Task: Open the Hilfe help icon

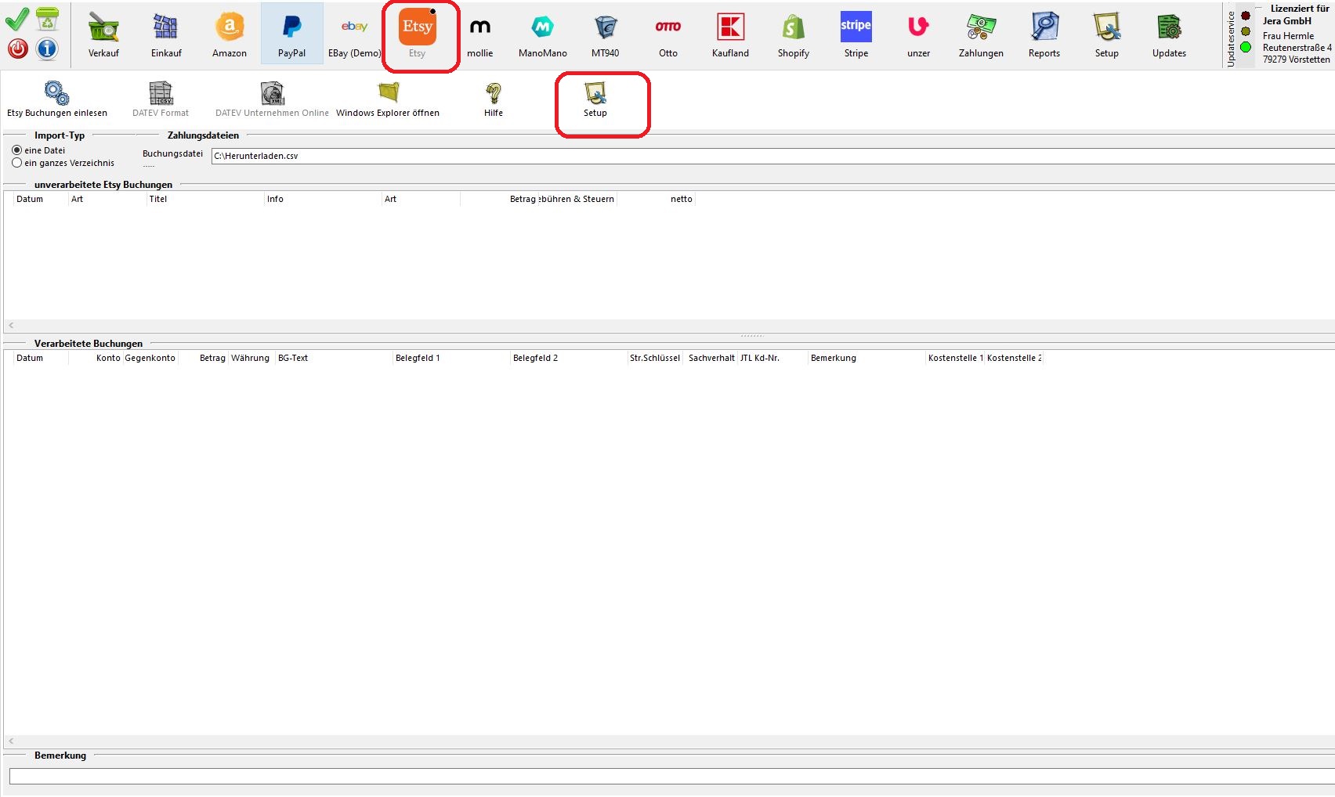Action: (x=494, y=99)
